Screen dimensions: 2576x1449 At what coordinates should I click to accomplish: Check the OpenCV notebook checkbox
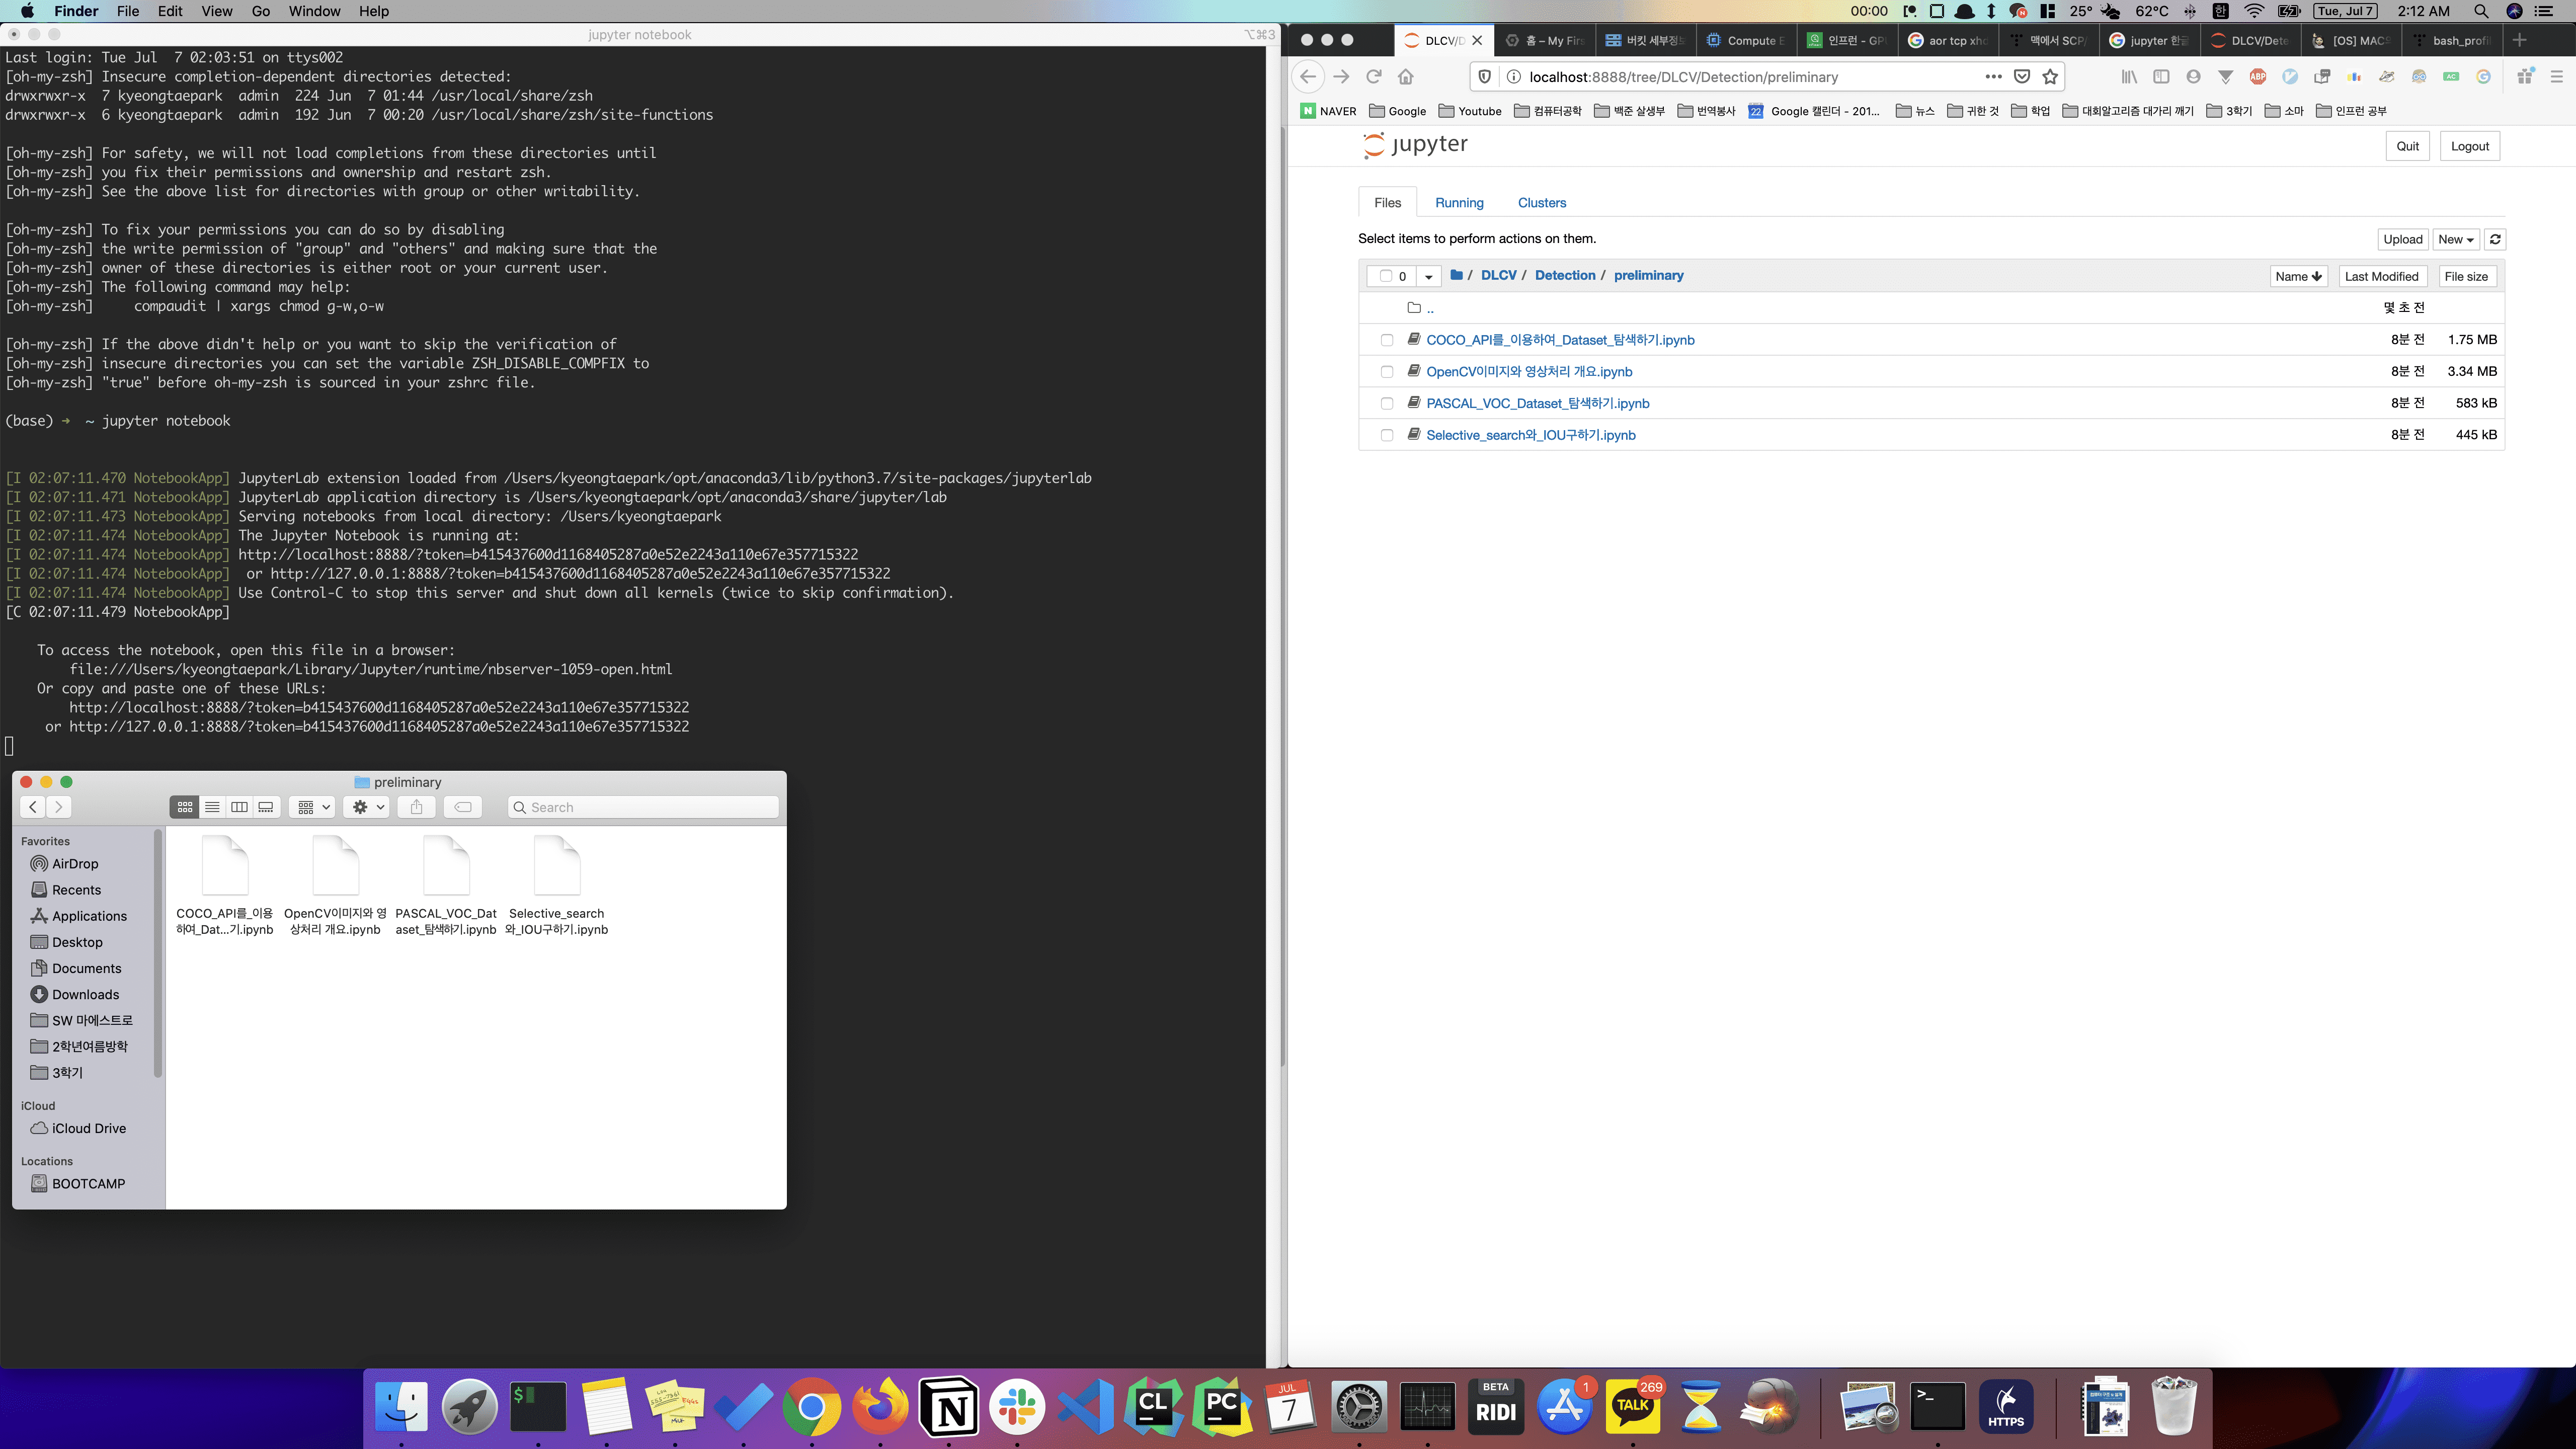[x=1386, y=372]
